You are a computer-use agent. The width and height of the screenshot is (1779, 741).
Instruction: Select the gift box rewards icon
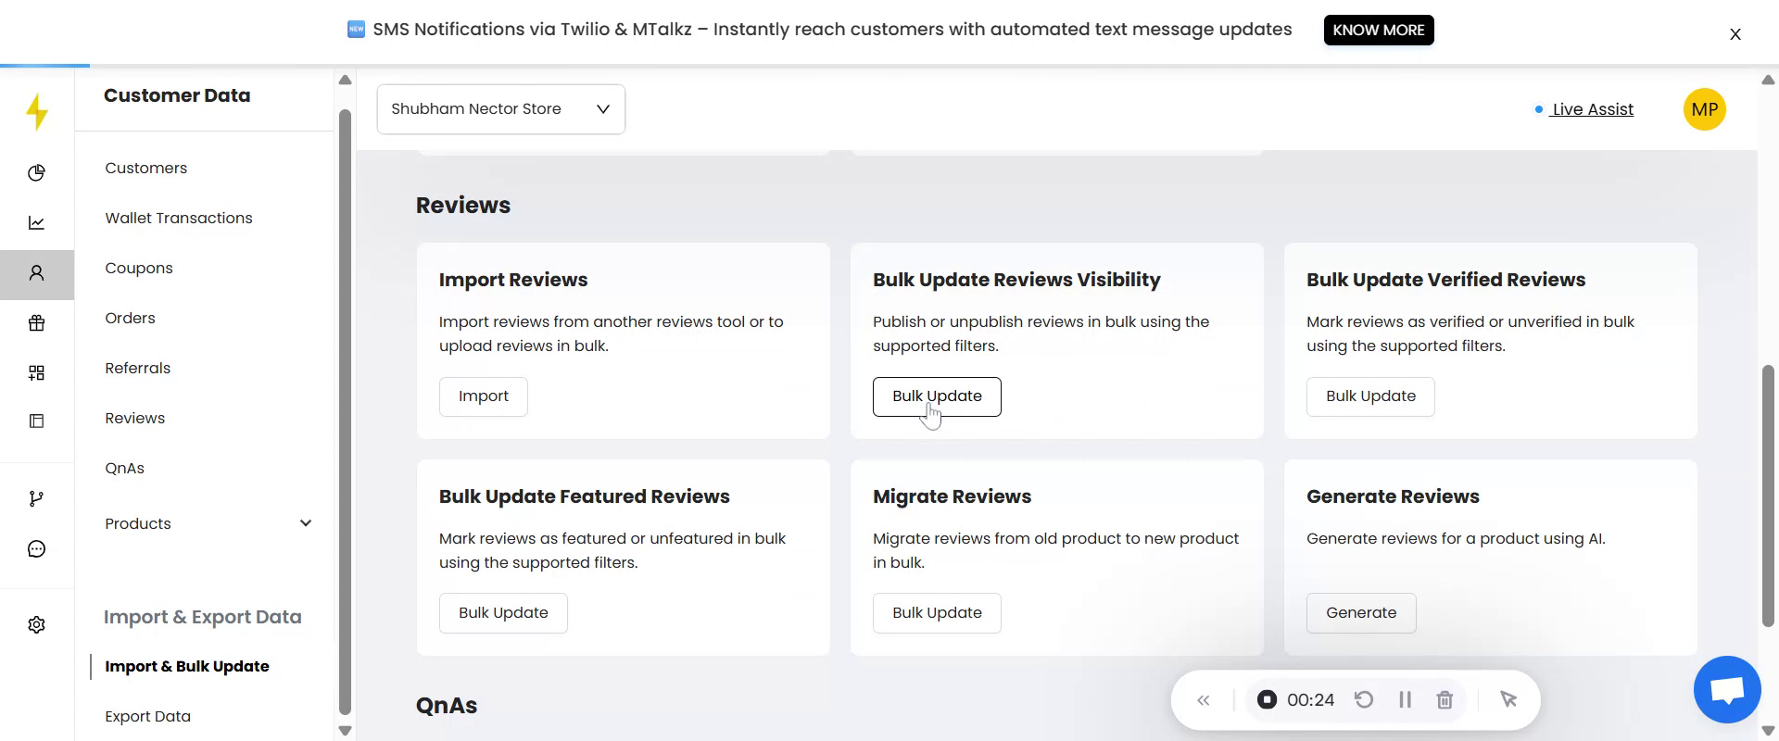36,323
